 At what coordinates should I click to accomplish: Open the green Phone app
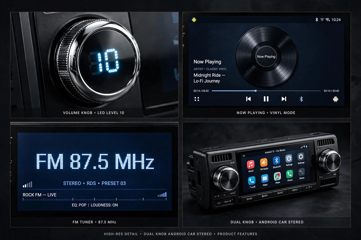(289, 174)
